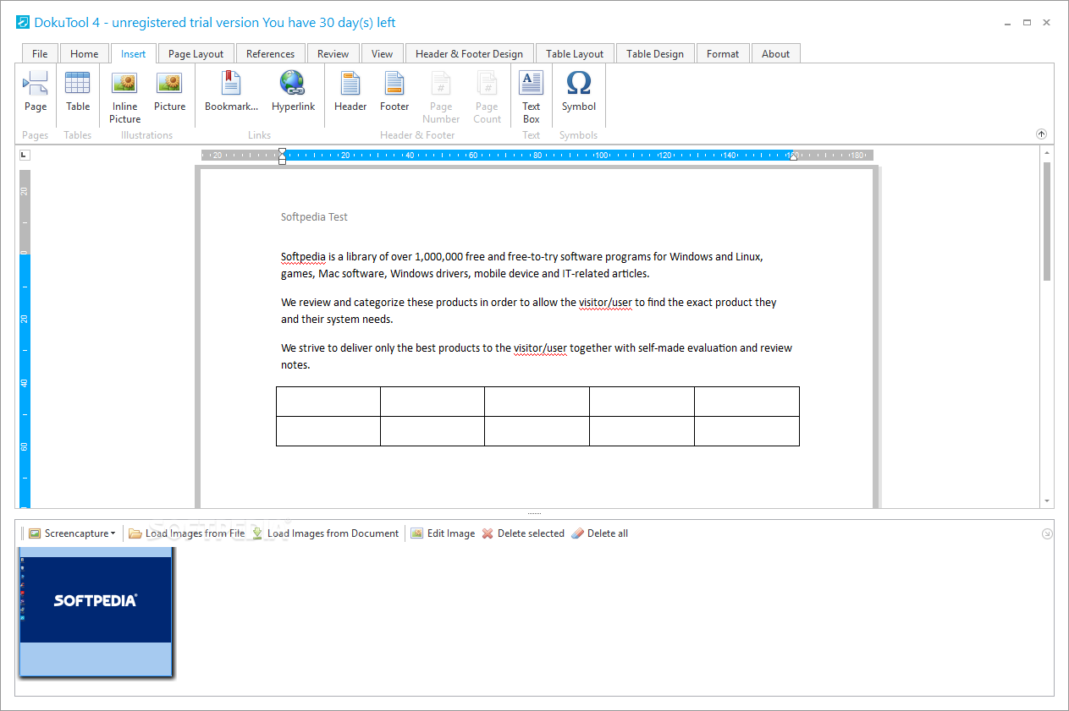This screenshot has width=1069, height=711.
Task: Click the DokuTool app icon in title bar
Action: (x=23, y=23)
